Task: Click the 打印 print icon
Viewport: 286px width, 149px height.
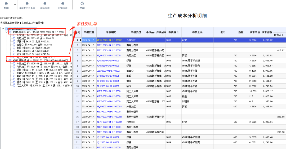Action: 6,3
